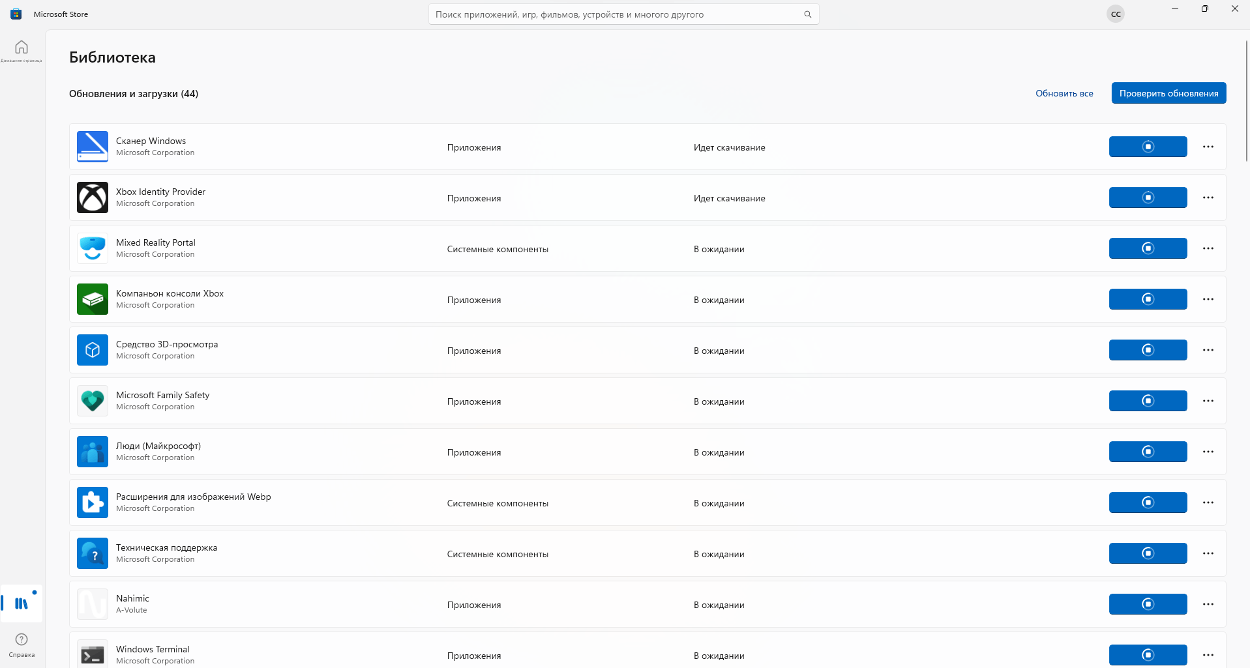This screenshot has height=668, width=1250.
Task: Cancel pending Webp extensions update
Action: 1148,502
